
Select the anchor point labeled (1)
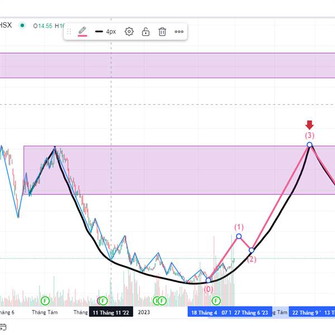coord(239,236)
